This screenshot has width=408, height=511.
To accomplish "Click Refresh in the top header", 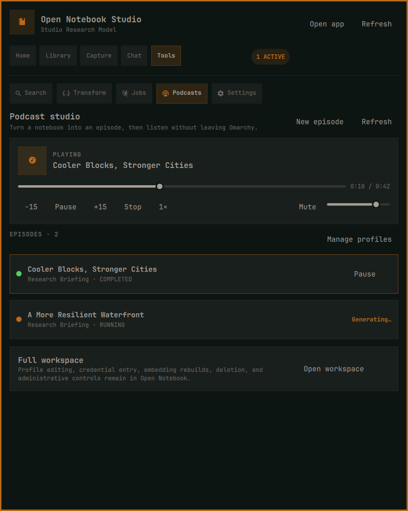I will tap(376, 24).
